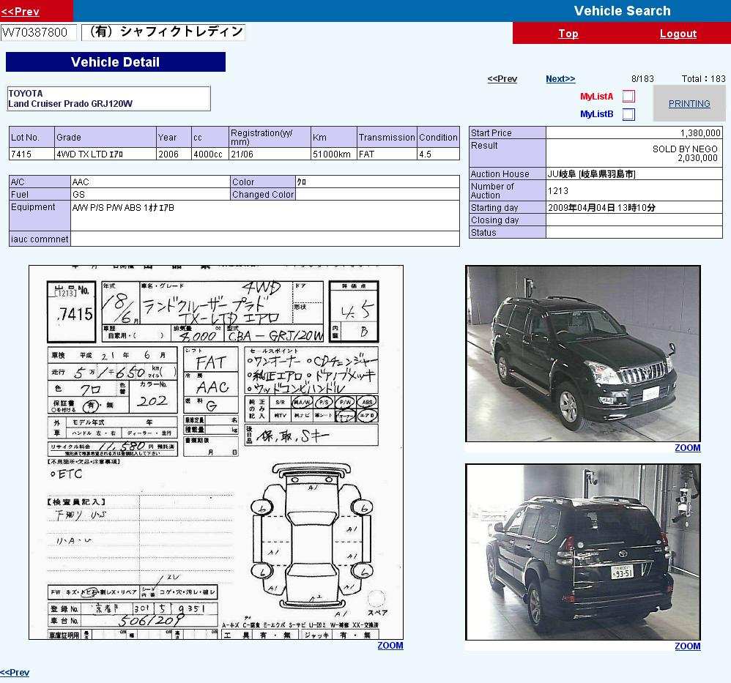
Task: Select equipment text A/W P/S P/W ABS
Action: [x=123, y=208]
